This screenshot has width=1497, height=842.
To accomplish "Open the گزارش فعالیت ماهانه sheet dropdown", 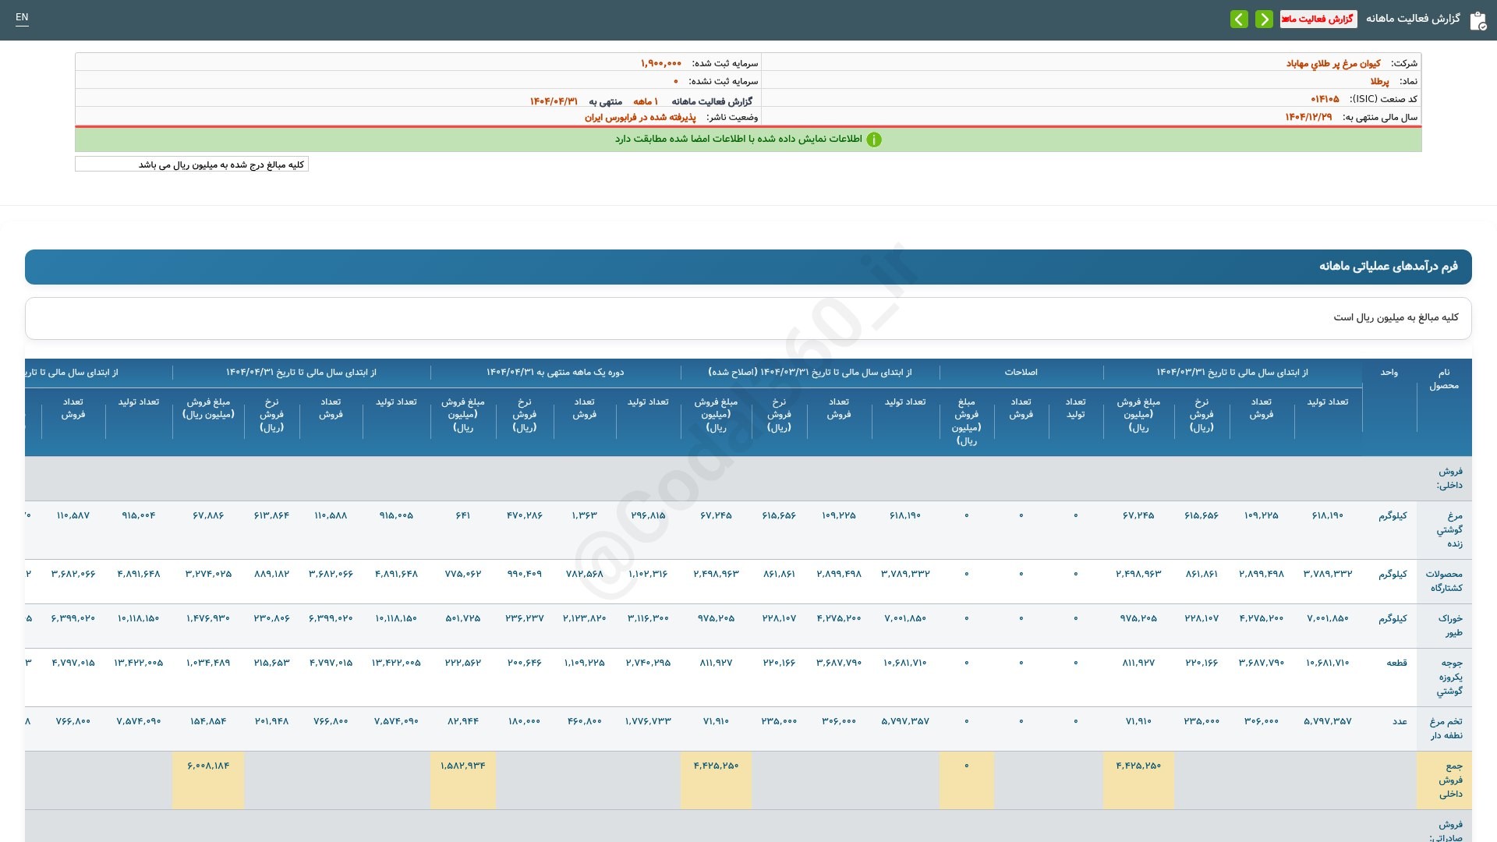I will (x=1318, y=19).
